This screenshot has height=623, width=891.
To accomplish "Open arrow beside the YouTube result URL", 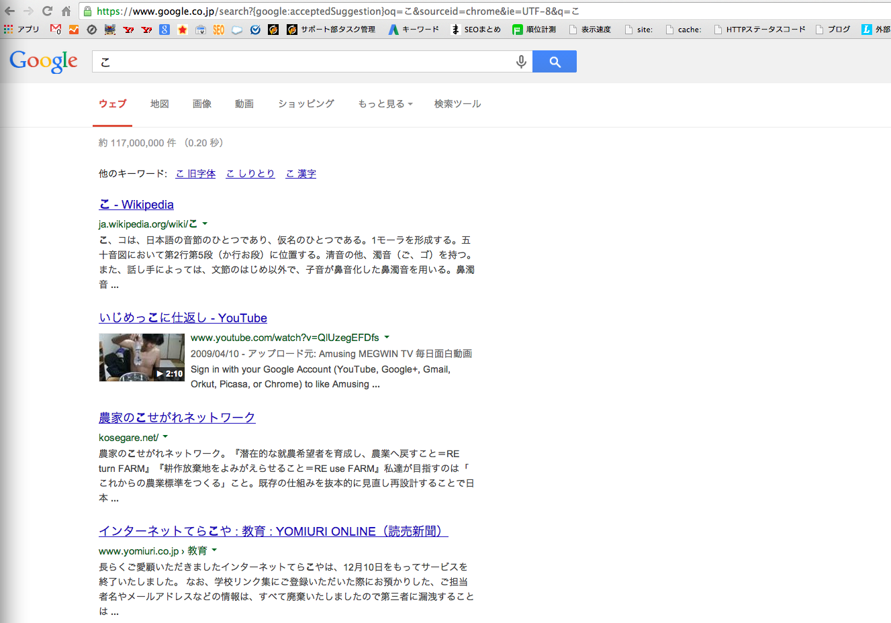I will click(387, 337).
